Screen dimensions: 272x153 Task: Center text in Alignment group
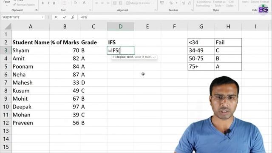point(102,3)
